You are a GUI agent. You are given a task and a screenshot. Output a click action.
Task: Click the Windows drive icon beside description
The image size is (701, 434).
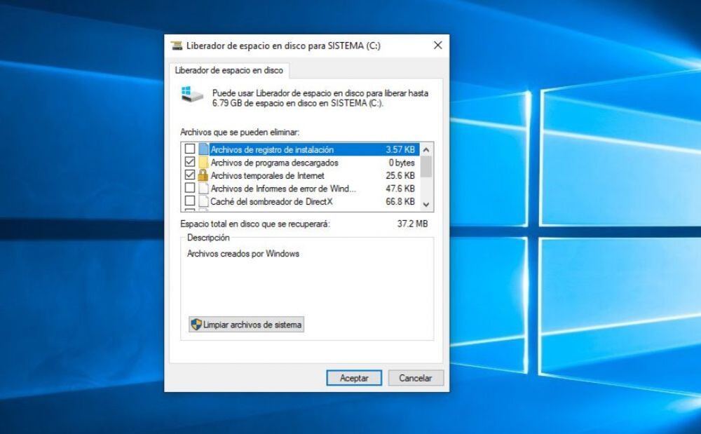pyautogui.click(x=192, y=94)
